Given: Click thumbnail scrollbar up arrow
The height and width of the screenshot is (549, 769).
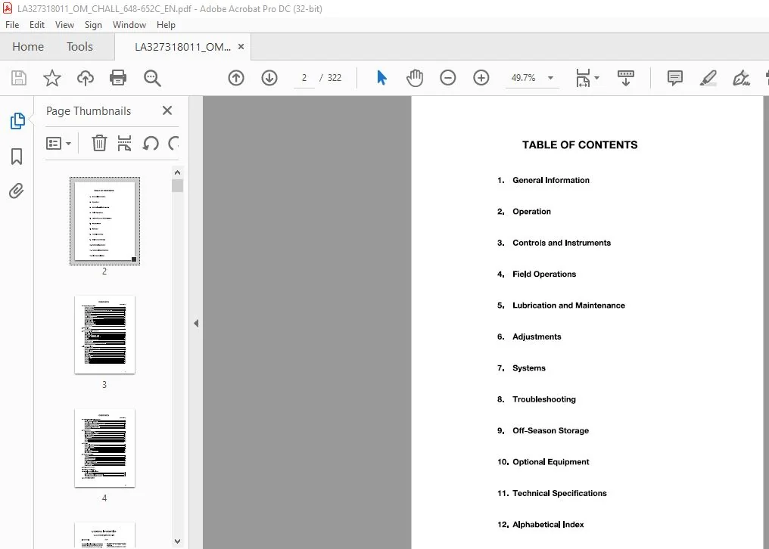Looking at the screenshot, I should [178, 172].
